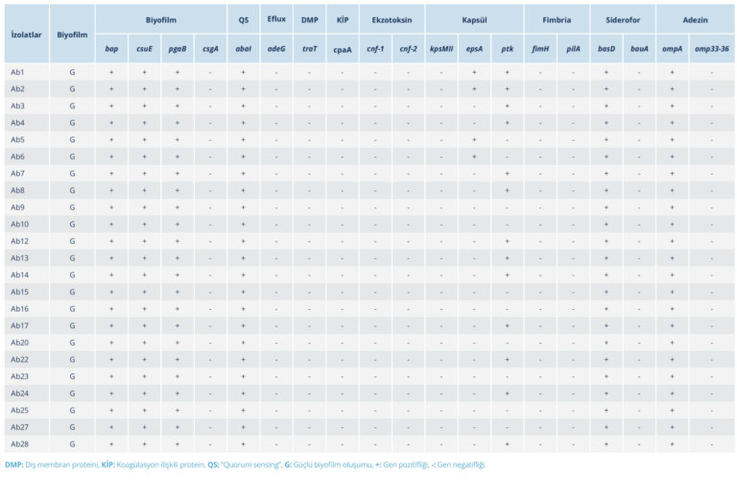Viewport: 737px width, 480px height.
Task: Click the Eflux group header
Action: tap(276, 19)
